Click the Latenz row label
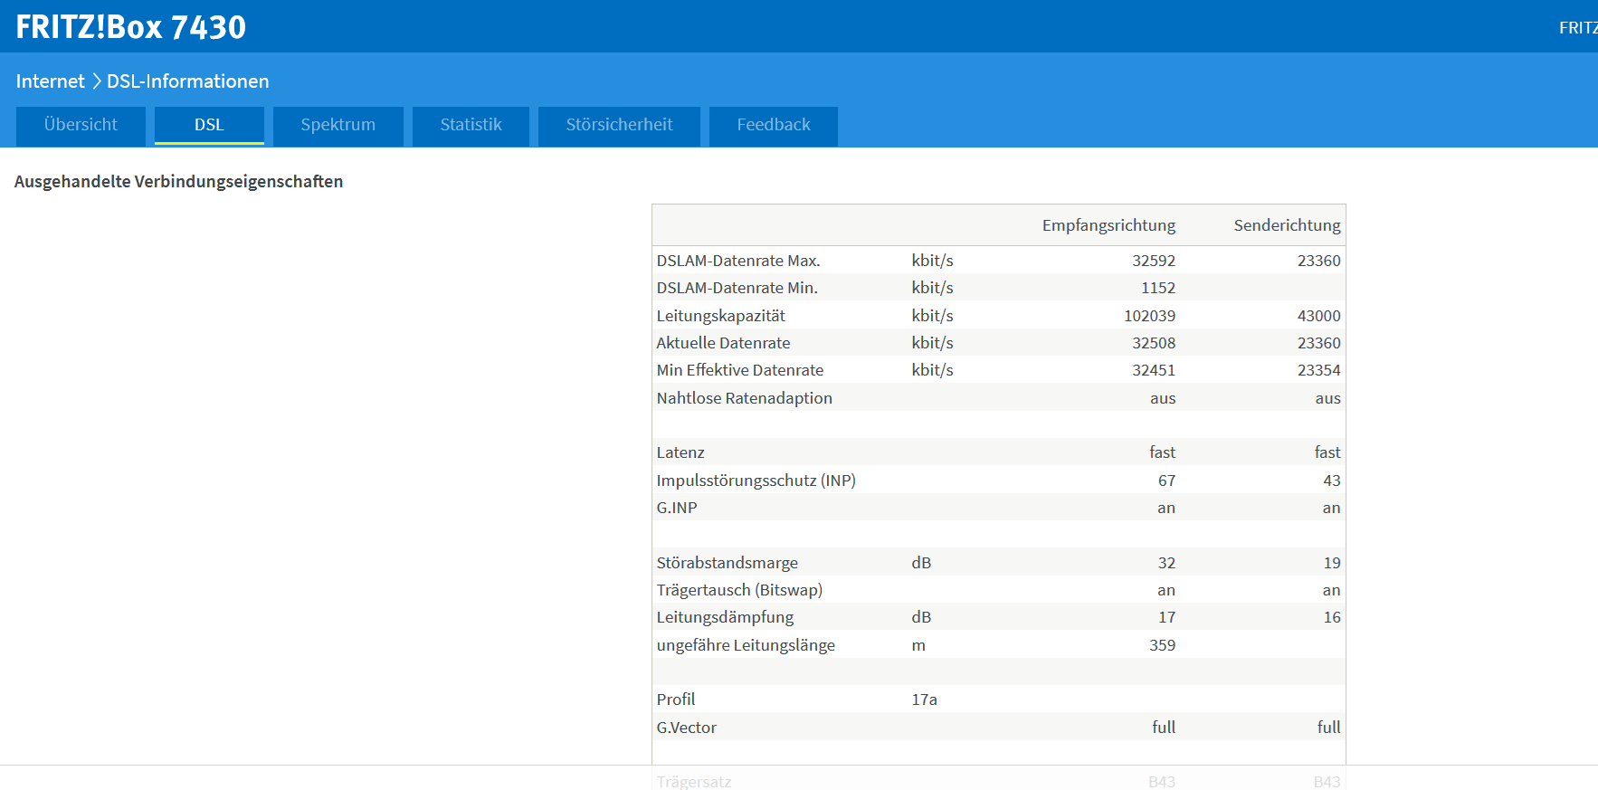 coord(680,452)
